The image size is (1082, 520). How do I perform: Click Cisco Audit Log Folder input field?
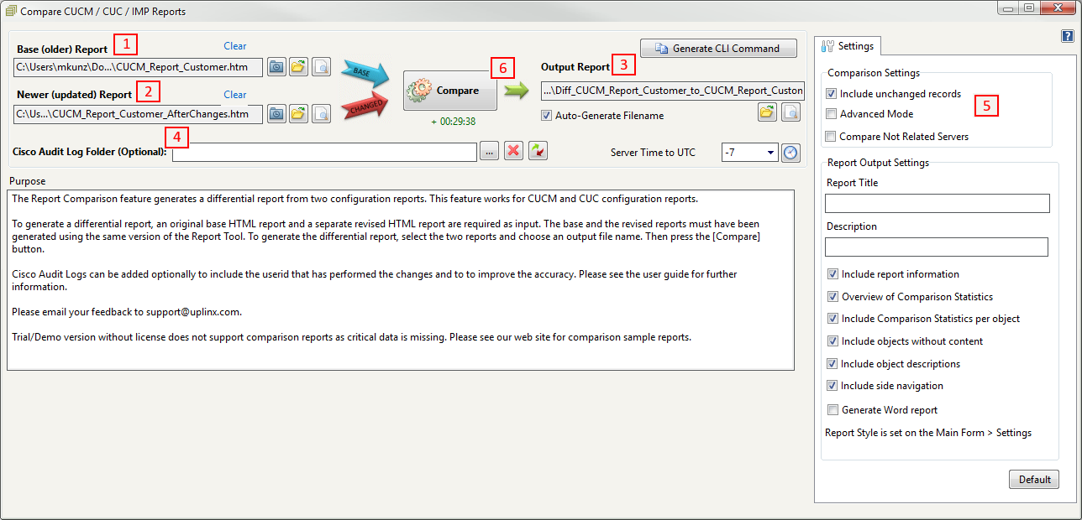coord(324,152)
